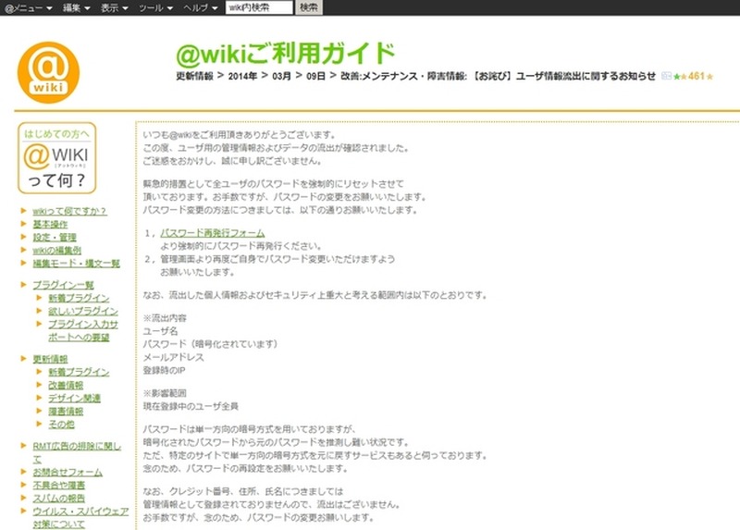Open the 表示 dropdown menu

(115, 7)
